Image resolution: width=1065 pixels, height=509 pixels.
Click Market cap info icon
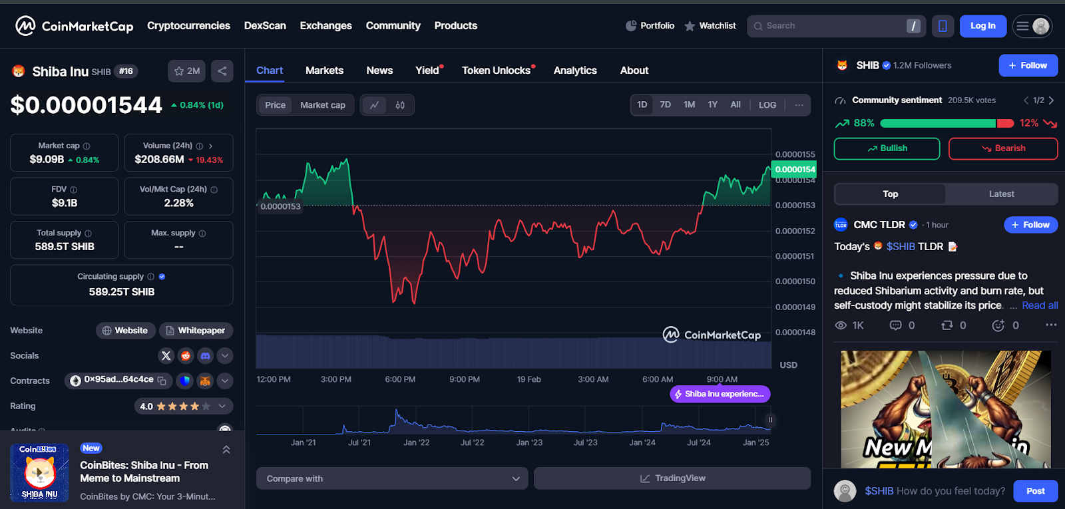click(x=87, y=146)
